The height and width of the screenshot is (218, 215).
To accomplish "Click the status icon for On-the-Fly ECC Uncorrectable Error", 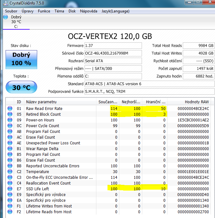I will 10,177.
